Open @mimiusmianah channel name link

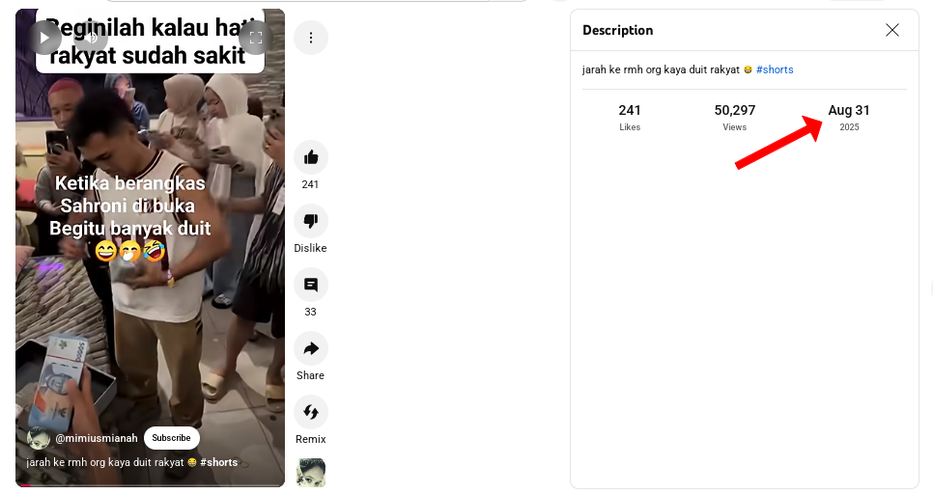97,438
